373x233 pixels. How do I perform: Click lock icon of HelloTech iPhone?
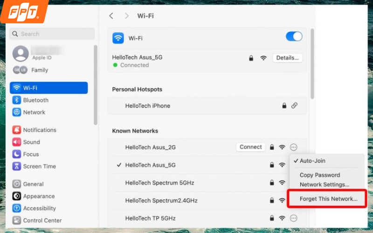284,106
